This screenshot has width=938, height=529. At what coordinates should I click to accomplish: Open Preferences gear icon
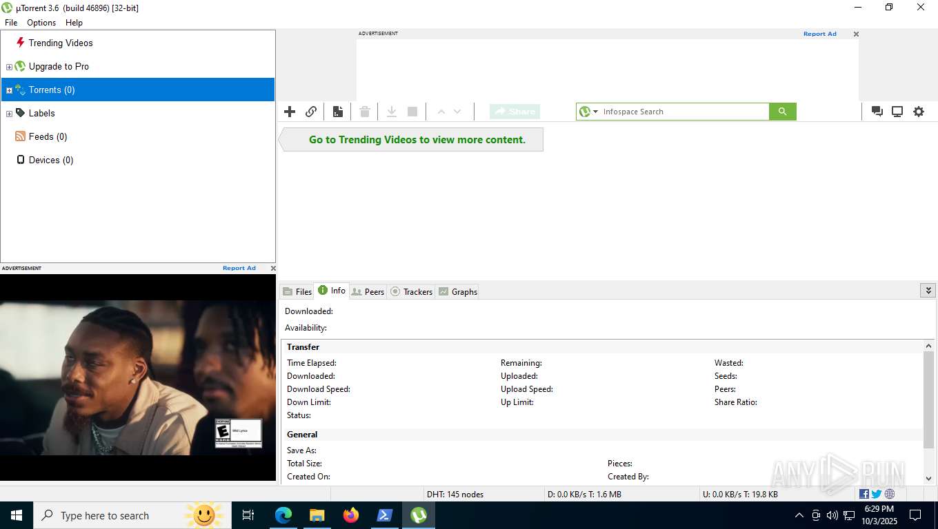point(919,112)
